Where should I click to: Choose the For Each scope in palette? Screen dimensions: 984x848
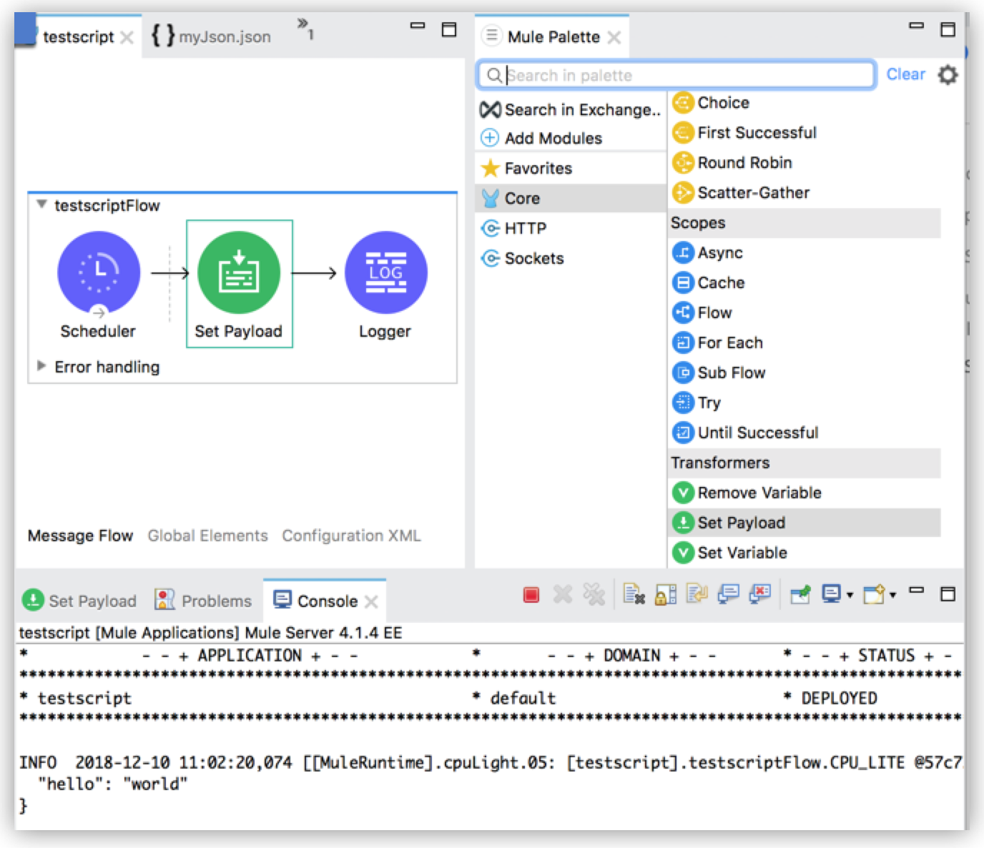pyautogui.click(x=729, y=343)
